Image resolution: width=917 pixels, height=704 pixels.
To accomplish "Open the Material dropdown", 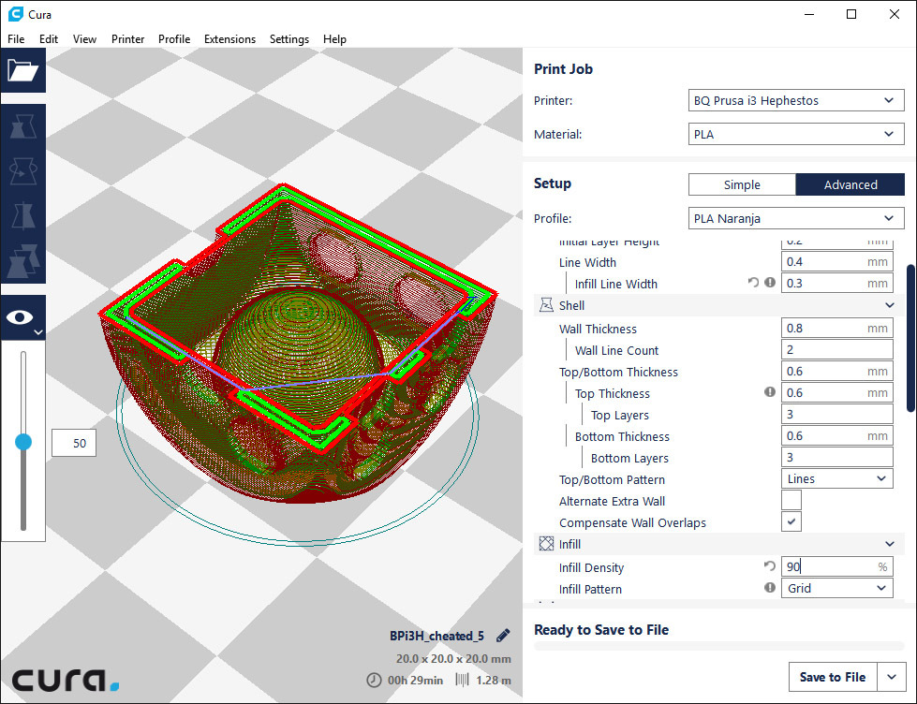I will [796, 135].
